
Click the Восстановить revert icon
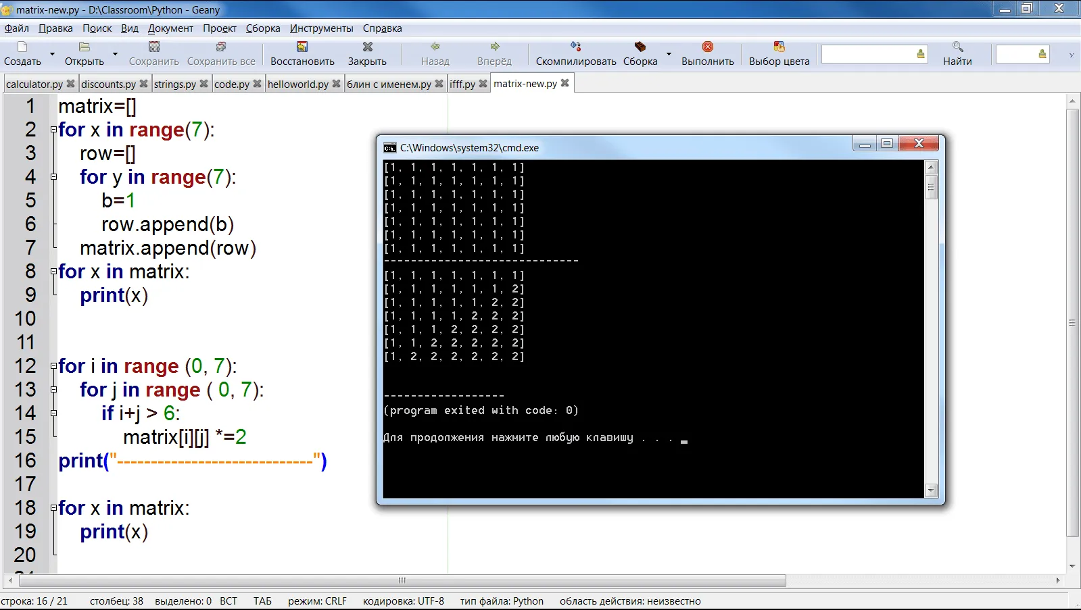click(x=302, y=47)
